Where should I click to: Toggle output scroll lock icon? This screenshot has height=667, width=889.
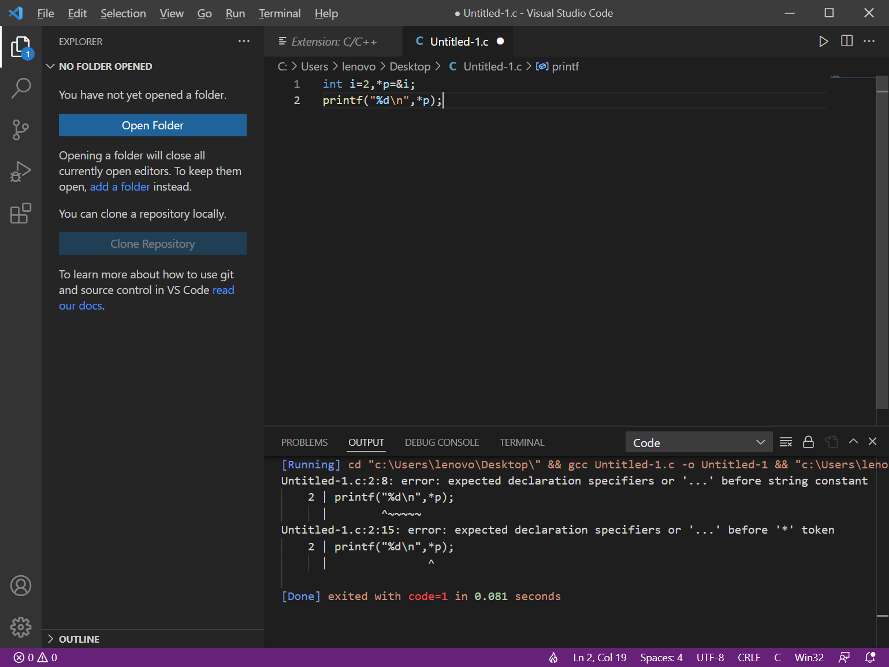coord(808,442)
